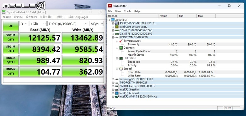Click the HWMonitor red lightning app icon
This screenshot has width=246, height=116.
pyautogui.click(x=110, y=6)
